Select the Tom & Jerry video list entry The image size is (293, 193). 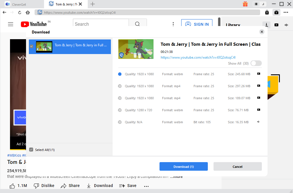click(x=70, y=47)
